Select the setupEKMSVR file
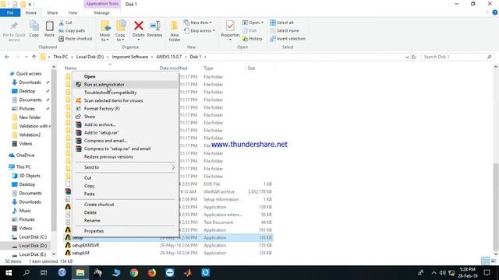Viewport: 499px width, 280px height. click(82, 245)
